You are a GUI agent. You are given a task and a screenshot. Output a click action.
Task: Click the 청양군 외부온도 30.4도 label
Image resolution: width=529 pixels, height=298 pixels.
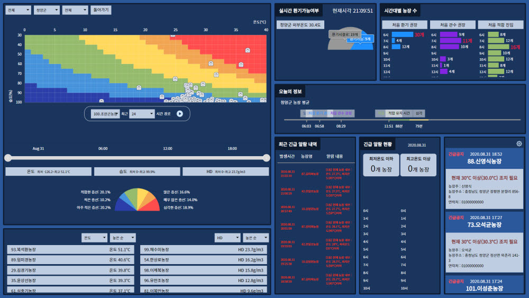(x=300, y=25)
